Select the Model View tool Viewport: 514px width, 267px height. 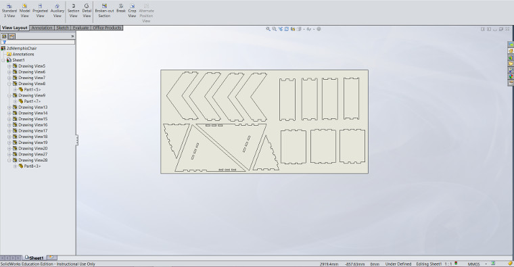click(24, 11)
